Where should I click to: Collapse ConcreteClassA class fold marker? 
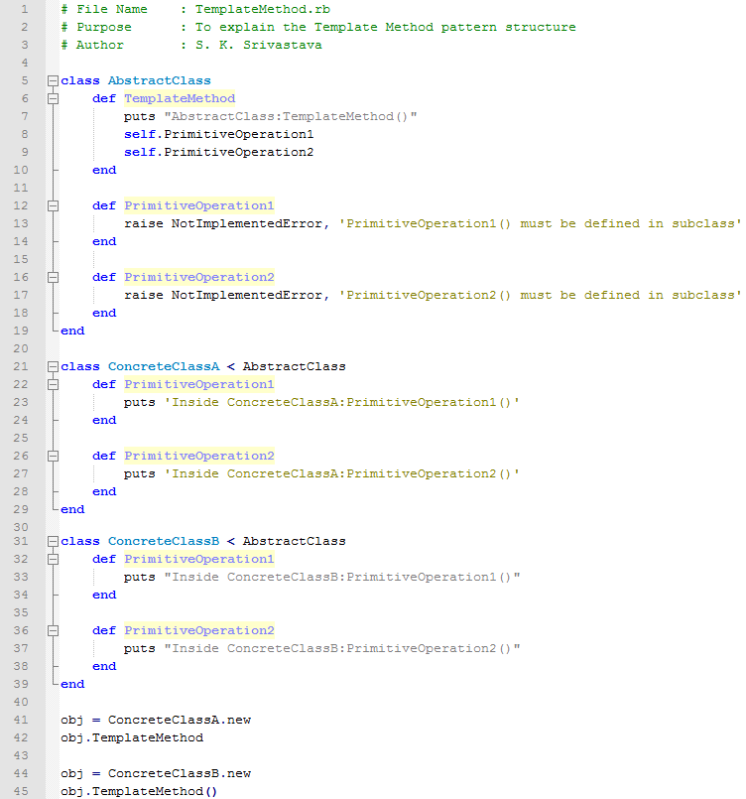[53, 366]
